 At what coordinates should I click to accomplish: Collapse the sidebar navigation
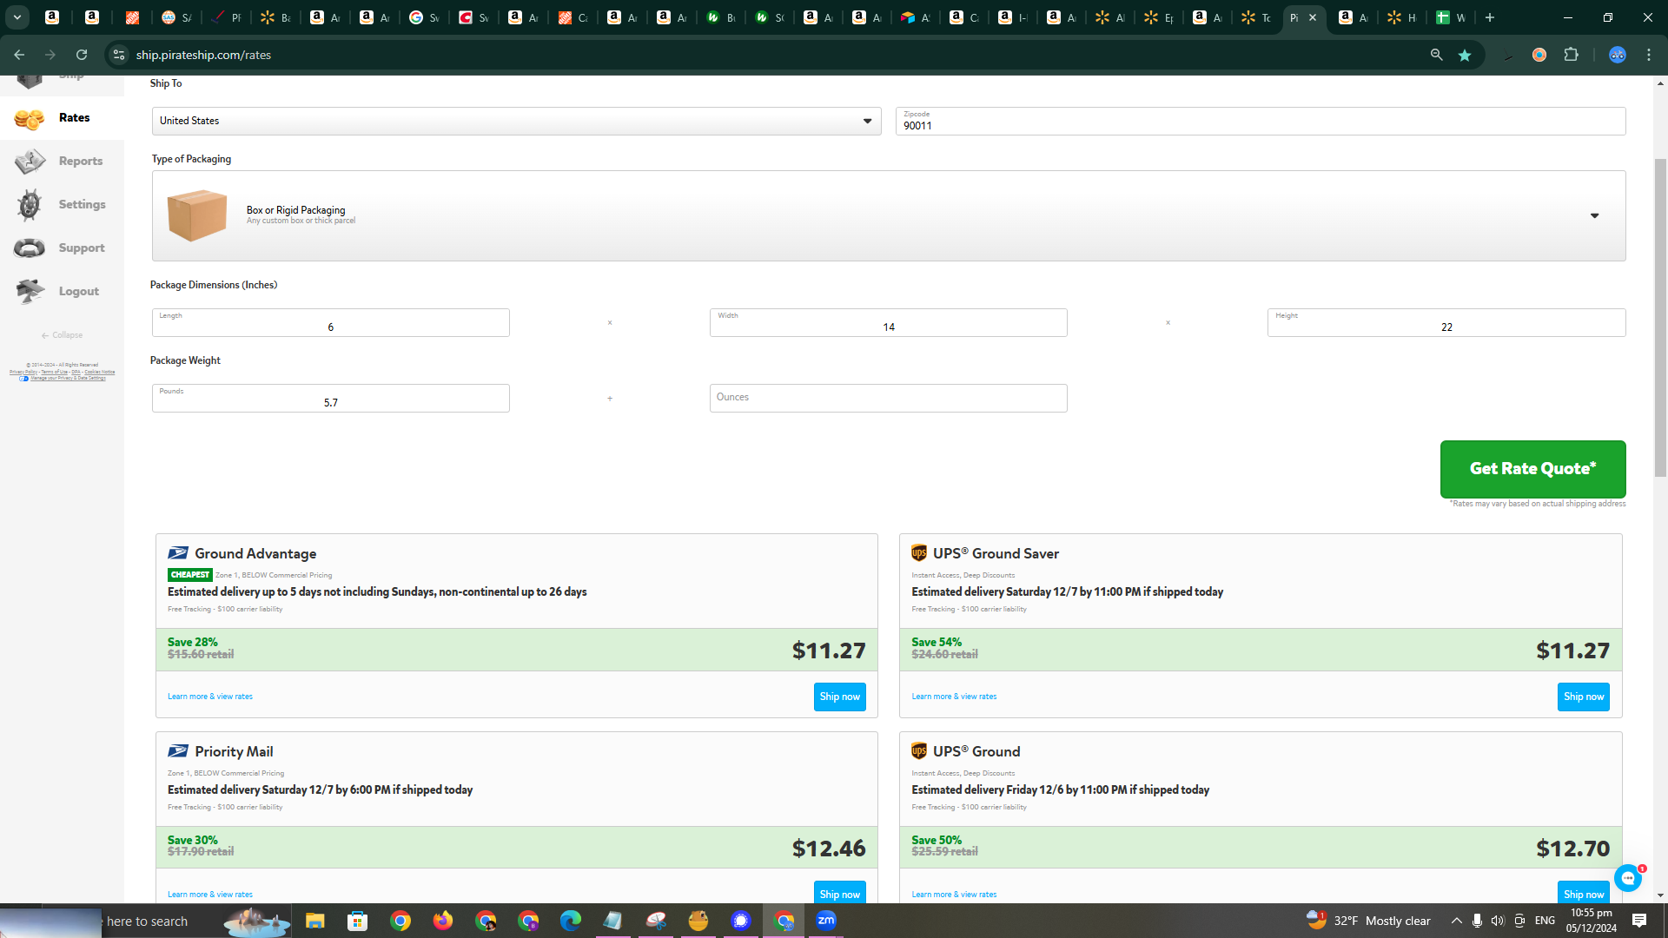[x=62, y=335]
